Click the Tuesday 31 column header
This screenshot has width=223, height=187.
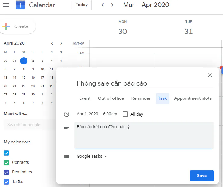(189, 28)
